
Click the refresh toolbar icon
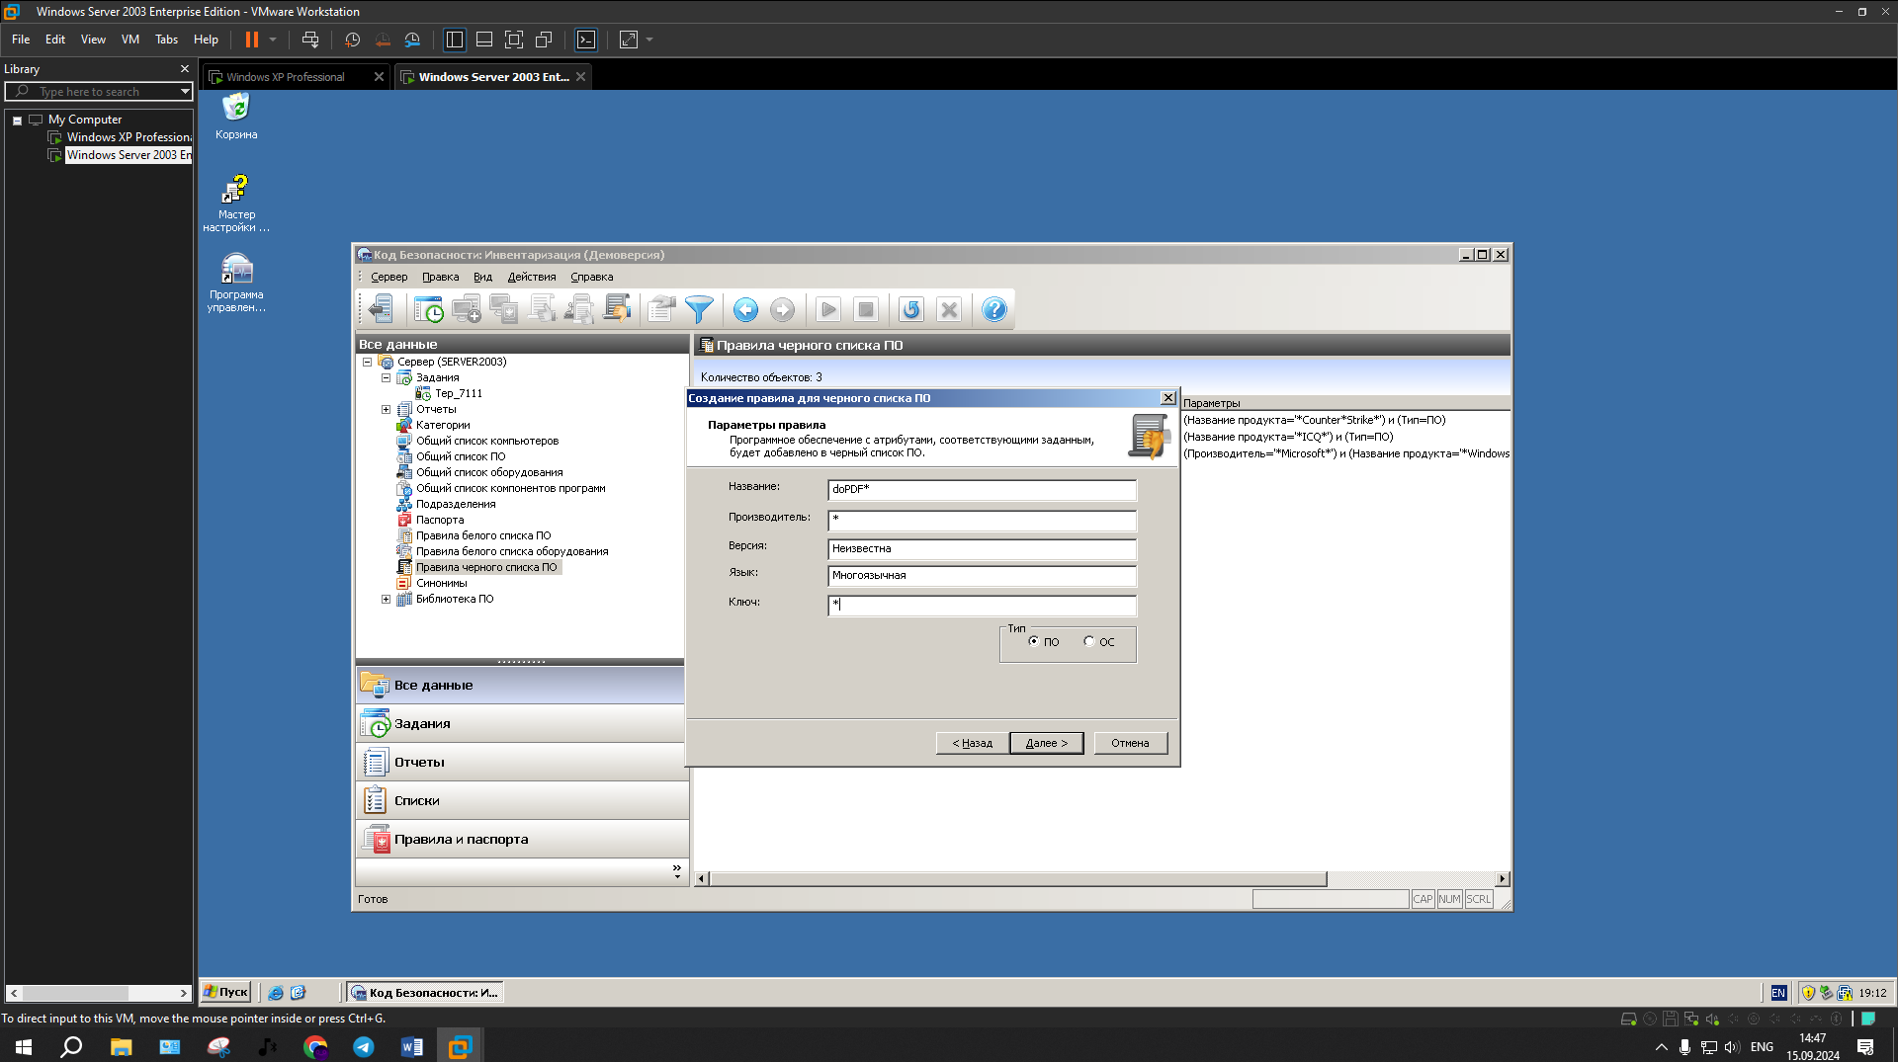click(x=911, y=310)
